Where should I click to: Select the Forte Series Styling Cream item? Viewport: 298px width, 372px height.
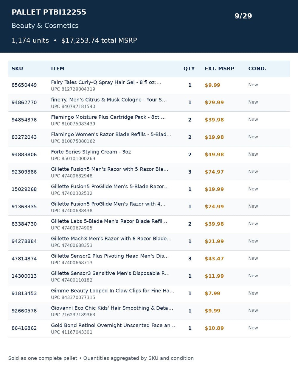click(x=91, y=152)
